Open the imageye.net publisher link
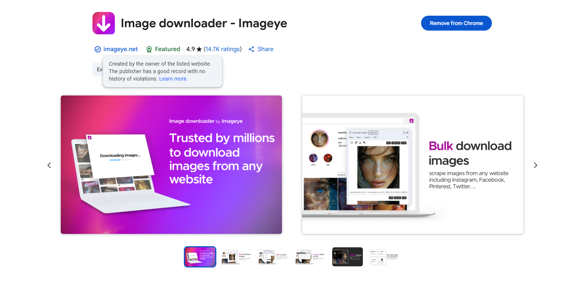This screenshot has width=584, height=282. coord(120,49)
